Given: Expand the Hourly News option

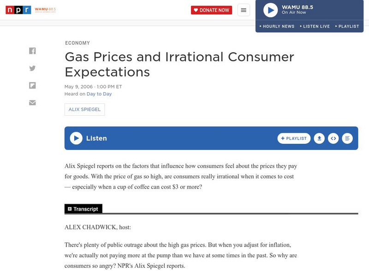Looking at the screenshot, I should tap(277, 26).
